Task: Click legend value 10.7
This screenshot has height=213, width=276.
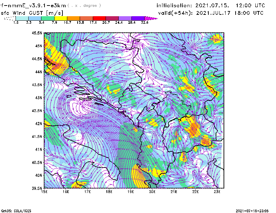Action: (67, 22)
